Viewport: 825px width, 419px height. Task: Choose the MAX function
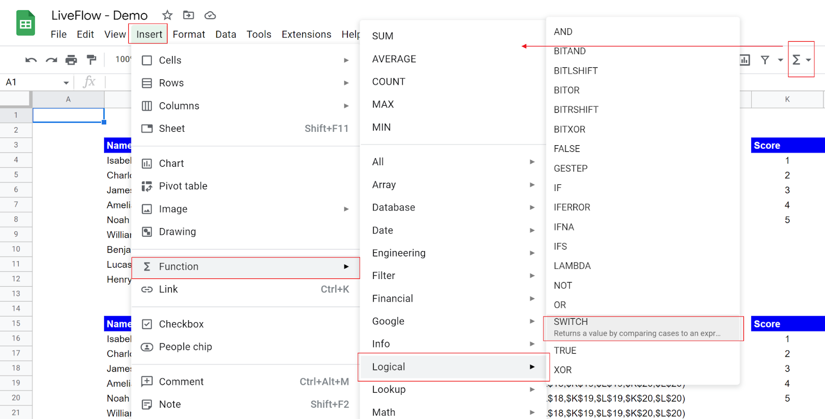(x=453, y=104)
